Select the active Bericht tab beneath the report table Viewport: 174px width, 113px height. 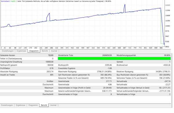click(44, 105)
